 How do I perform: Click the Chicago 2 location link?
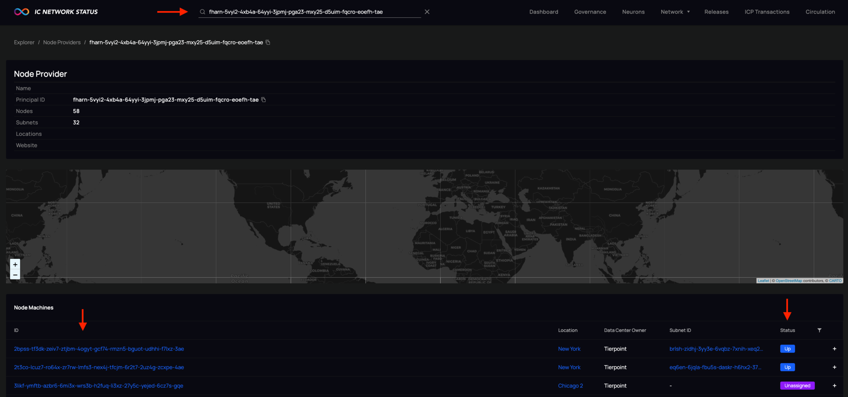[x=570, y=386]
